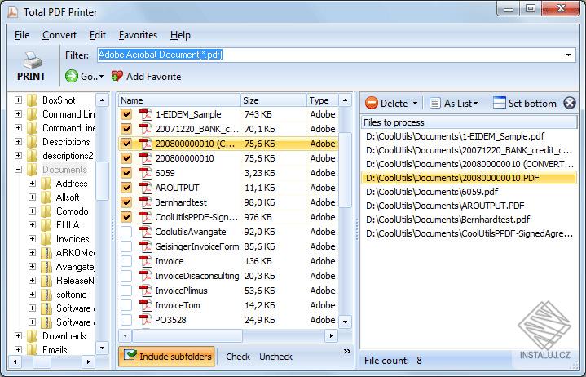Uncheck the 1-EIDEM_Sample checkbox
The height and width of the screenshot is (377, 586).
pos(126,114)
